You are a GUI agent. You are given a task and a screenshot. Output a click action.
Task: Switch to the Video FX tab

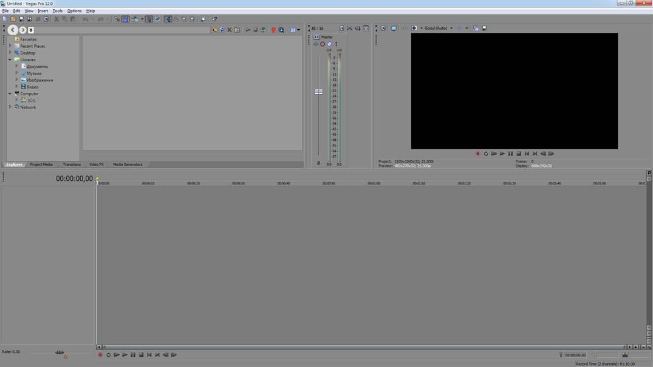pyautogui.click(x=97, y=164)
